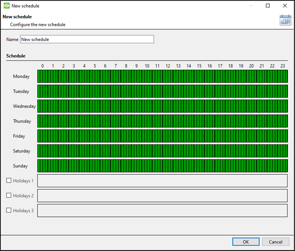Tick the Holidays 2 checkbox

[9, 196]
